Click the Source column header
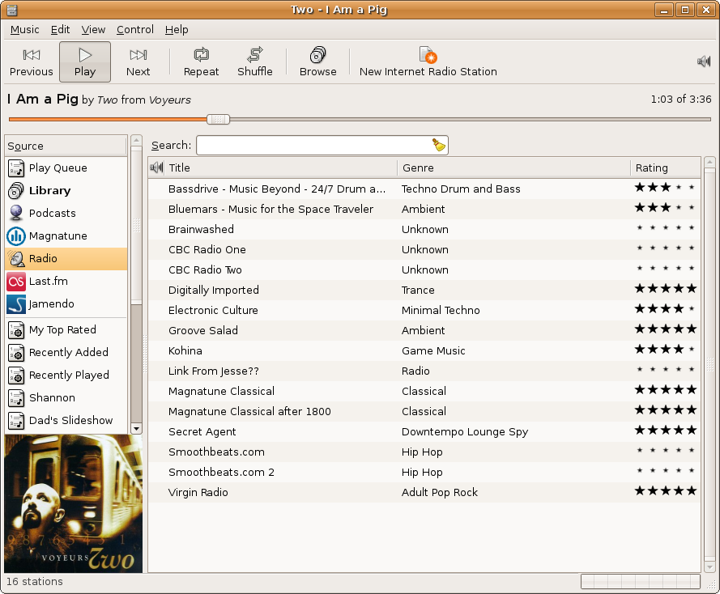The width and height of the screenshot is (720, 594). [x=66, y=146]
